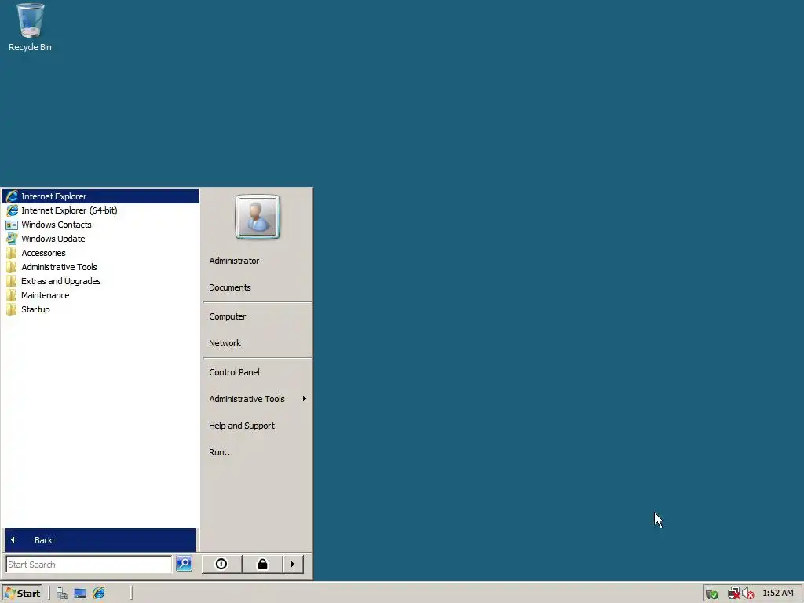Launch Internet Explorer from Quick Launch
The width and height of the screenshot is (804, 603).
(x=98, y=594)
